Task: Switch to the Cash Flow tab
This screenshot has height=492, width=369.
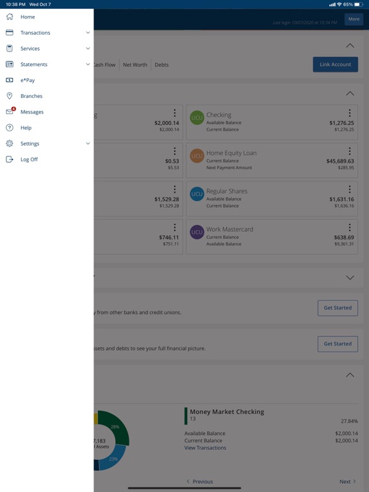Action: 105,65
